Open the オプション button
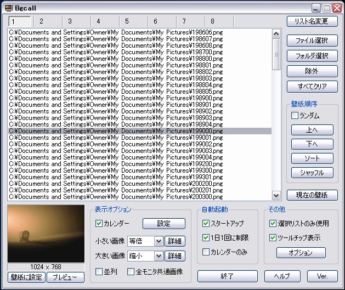This screenshot has width=345, height=290. [x=301, y=253]
